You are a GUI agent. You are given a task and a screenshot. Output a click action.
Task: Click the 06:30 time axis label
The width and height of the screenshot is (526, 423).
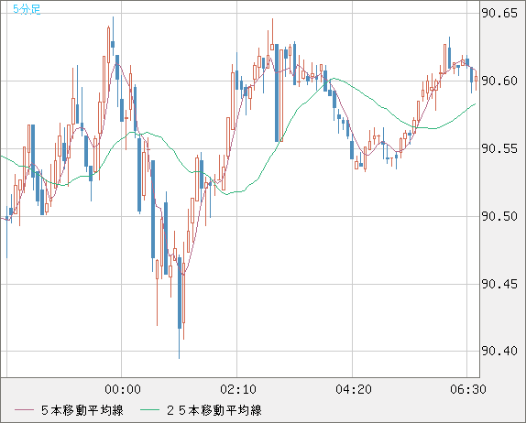click(x=468, y=389)
